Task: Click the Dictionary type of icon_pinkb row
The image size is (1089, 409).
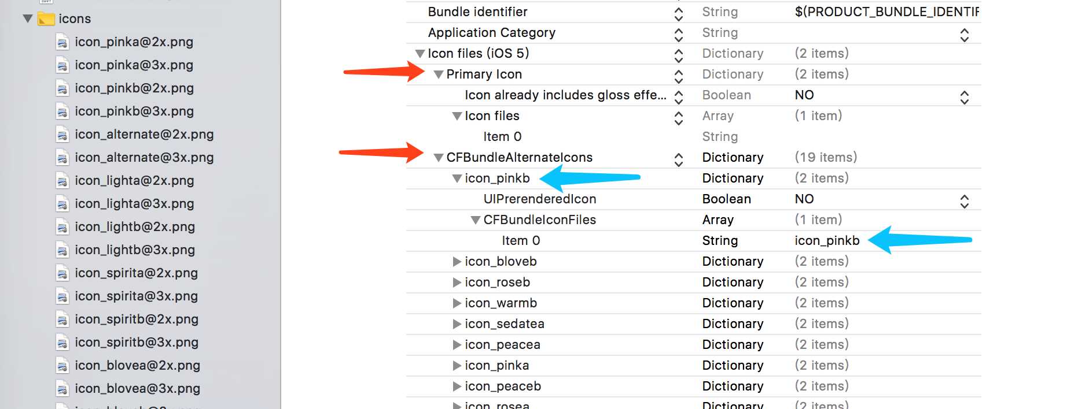Action: tap(733, 179)
